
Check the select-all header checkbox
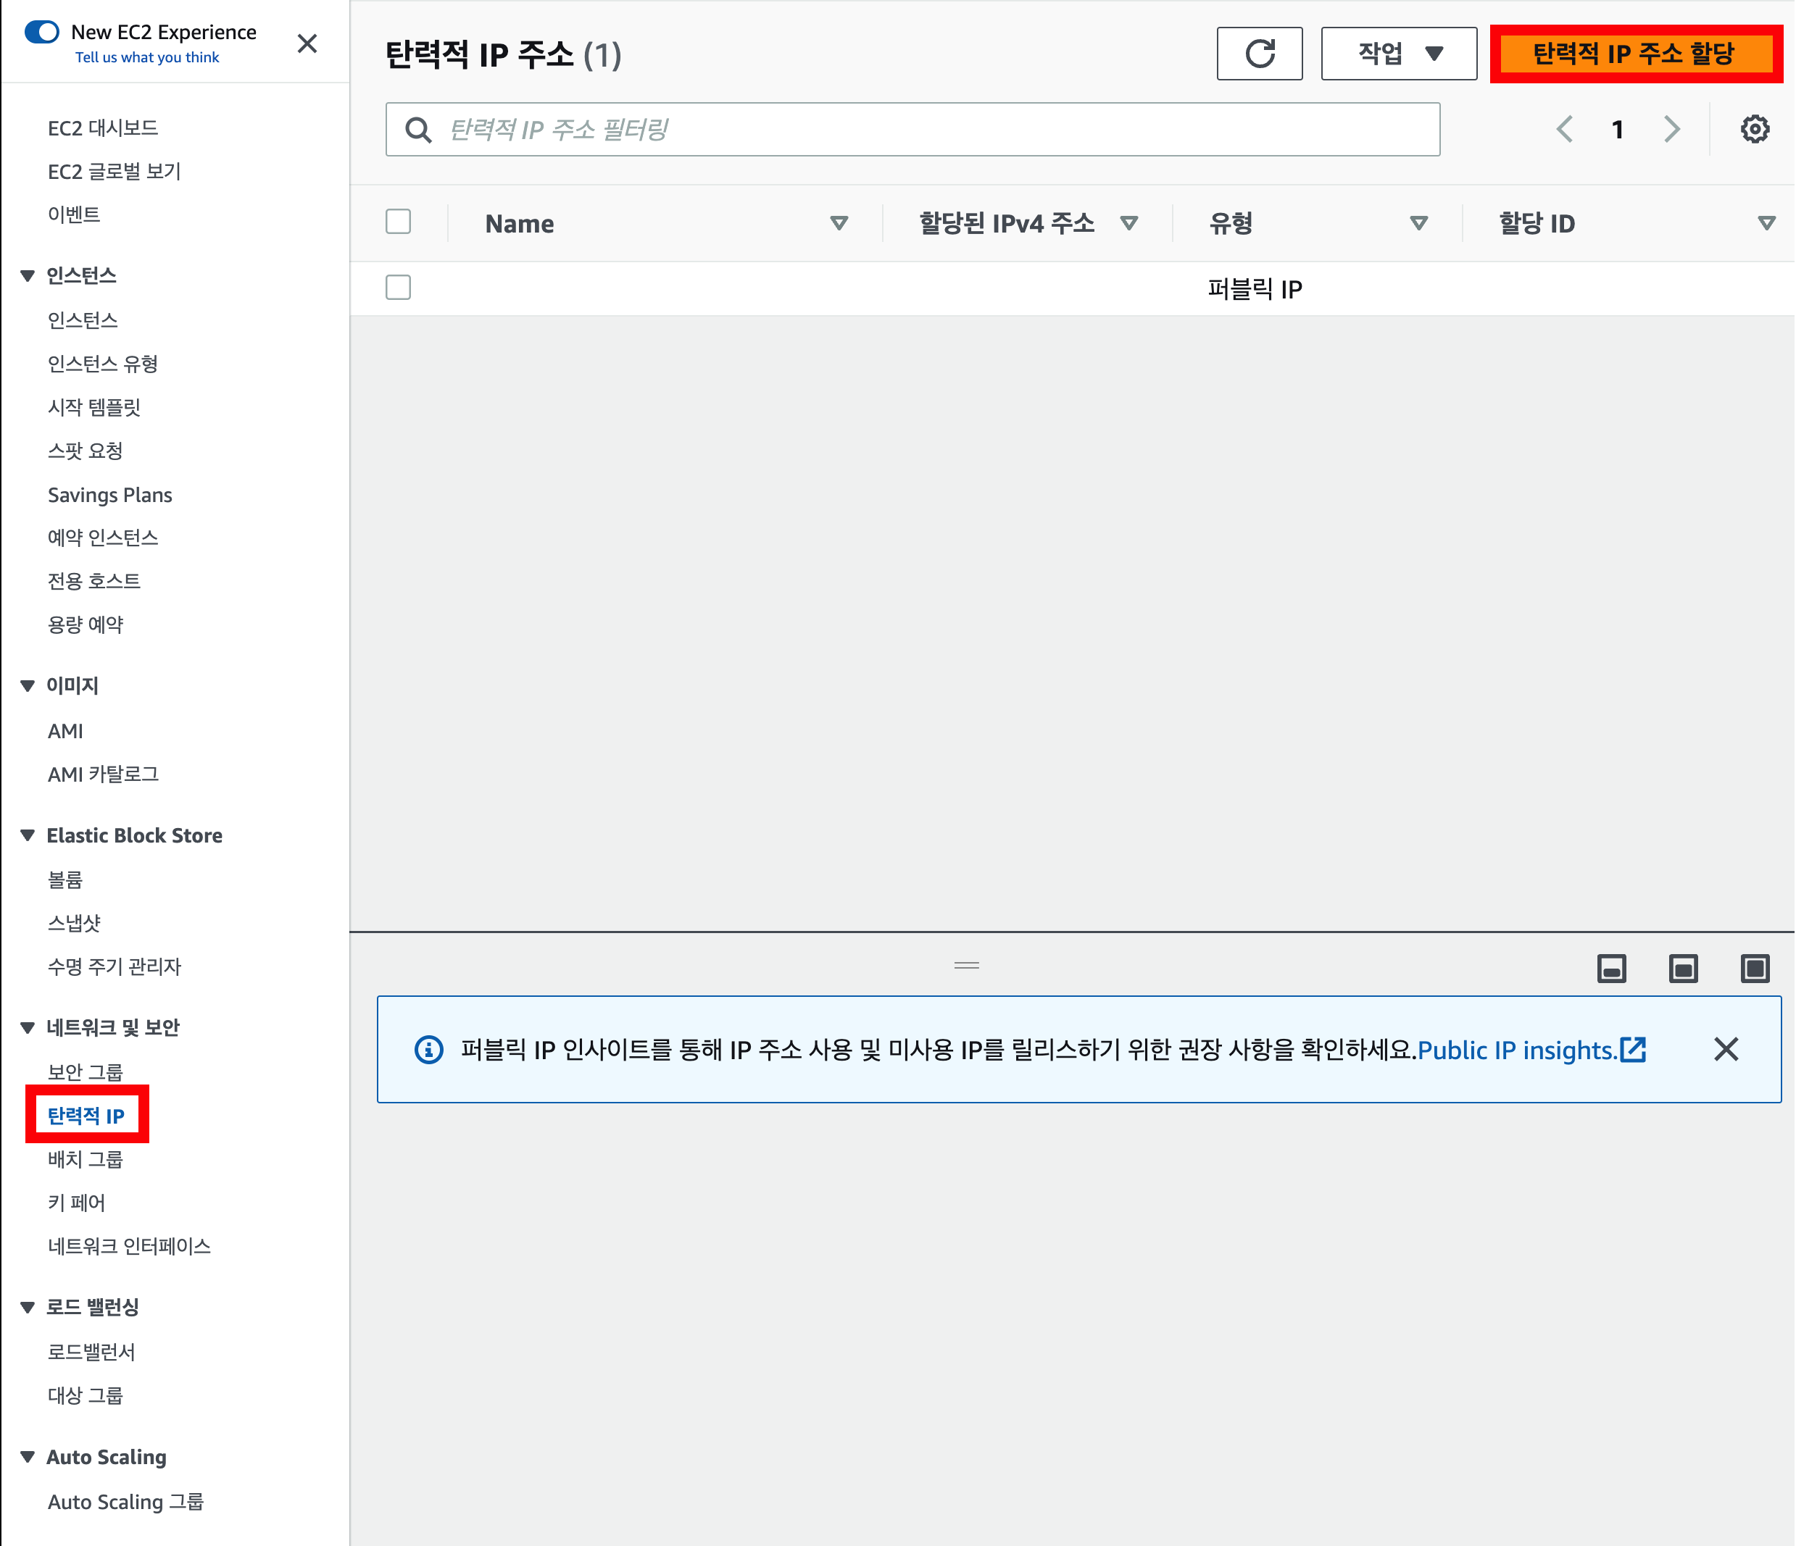click(398, 222)
